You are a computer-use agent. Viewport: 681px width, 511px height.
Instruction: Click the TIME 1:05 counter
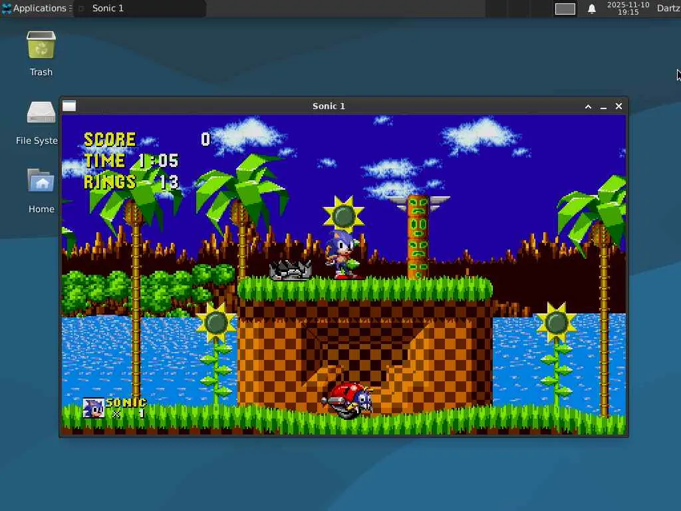pos(131,161)
